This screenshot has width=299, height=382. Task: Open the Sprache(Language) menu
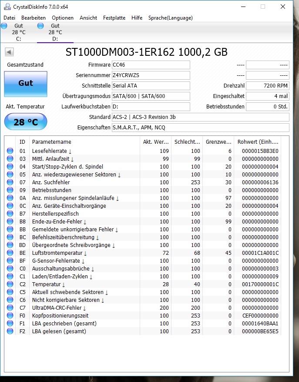click(x=171, y=18)
